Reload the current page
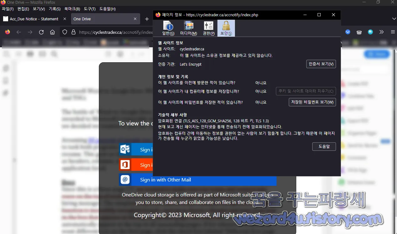This screenshot has width=397, height=234. (41, 32)
